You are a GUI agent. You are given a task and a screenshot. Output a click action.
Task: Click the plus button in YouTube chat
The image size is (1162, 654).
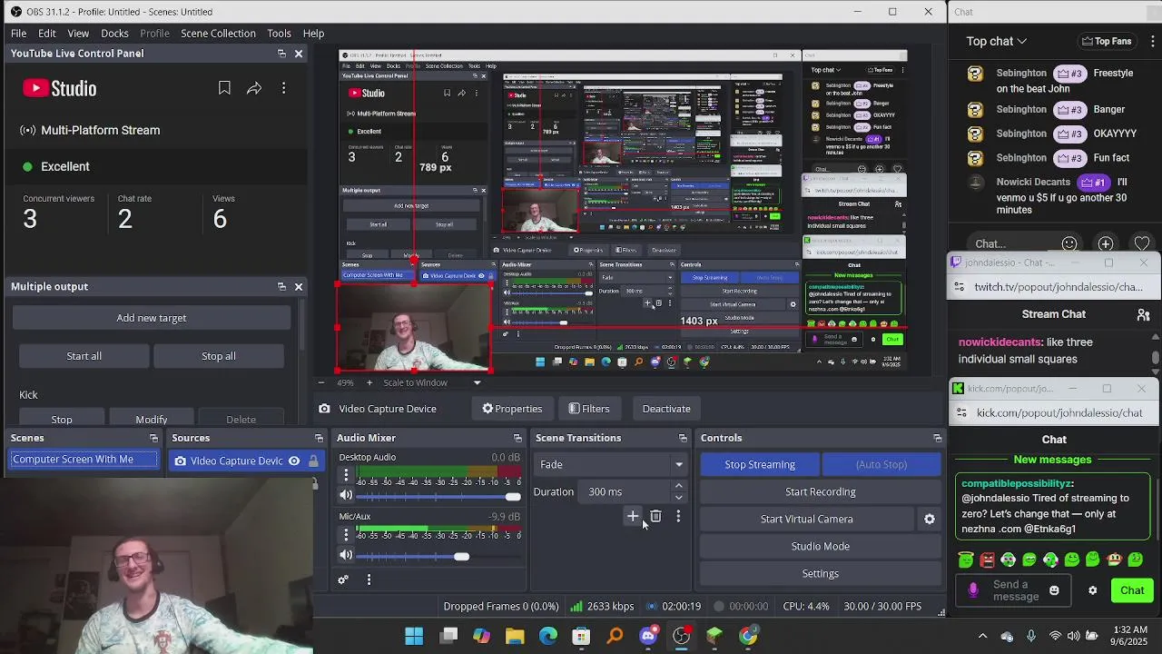[1106, 243]
